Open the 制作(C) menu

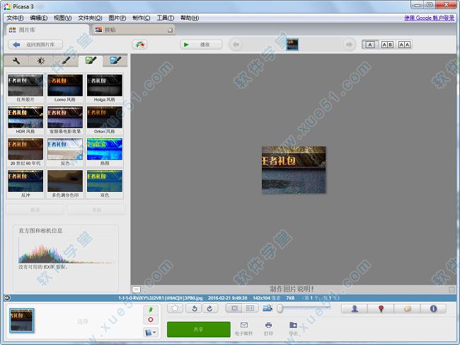(x=141, y=18)
